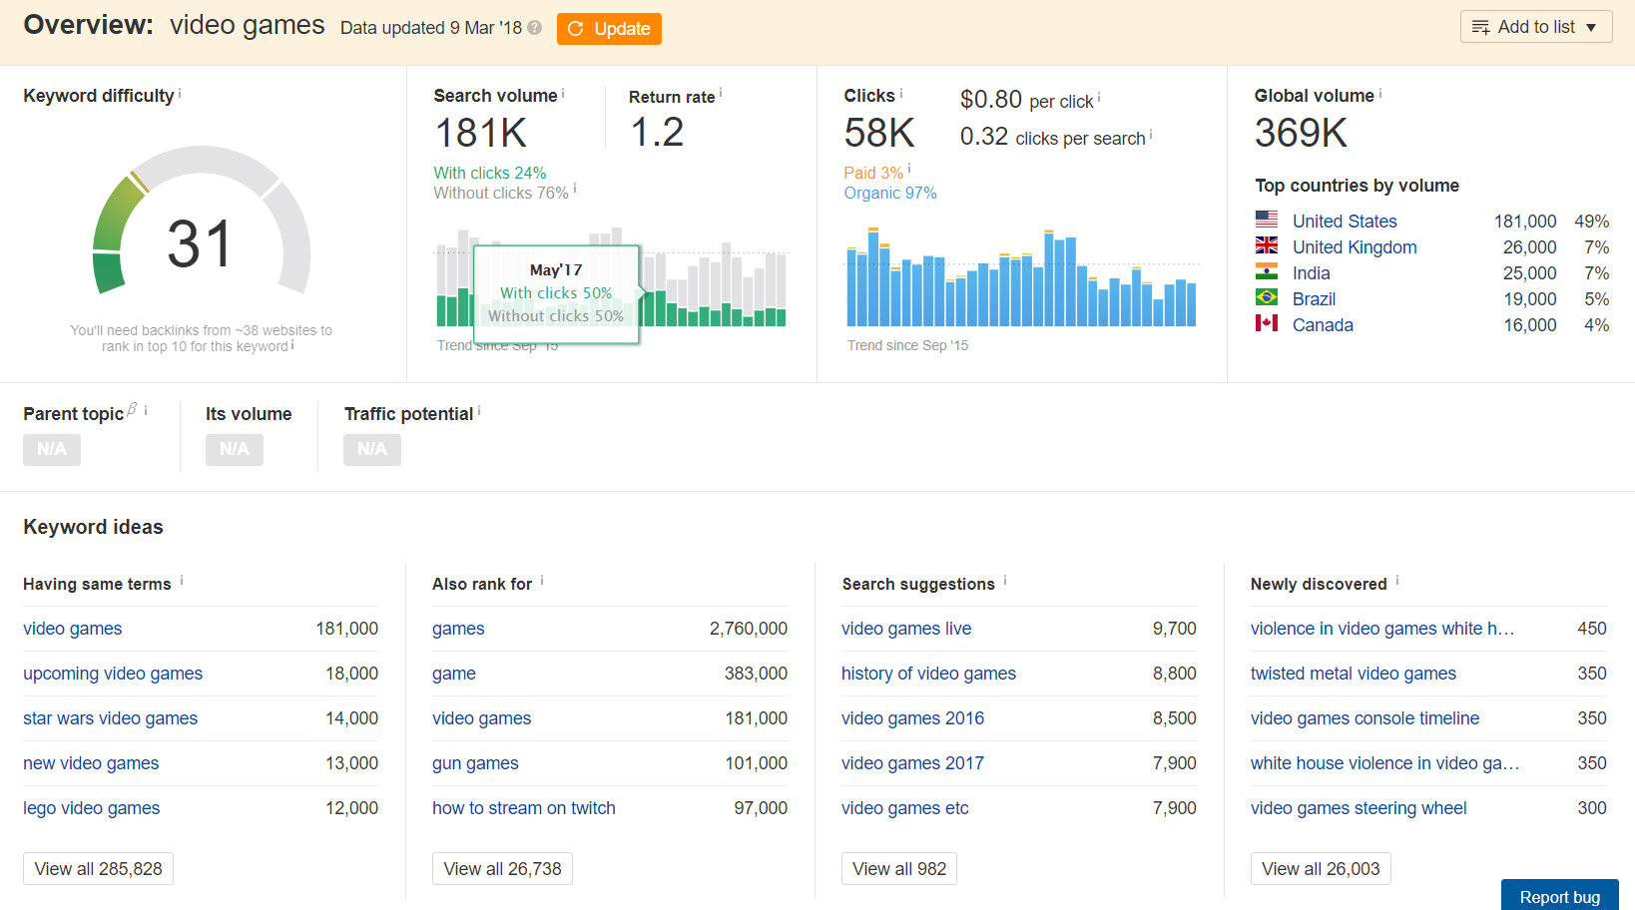Click the info icon beside Global volume
The width and height of the screenshot is (1635, 910).
(1380, 94)
